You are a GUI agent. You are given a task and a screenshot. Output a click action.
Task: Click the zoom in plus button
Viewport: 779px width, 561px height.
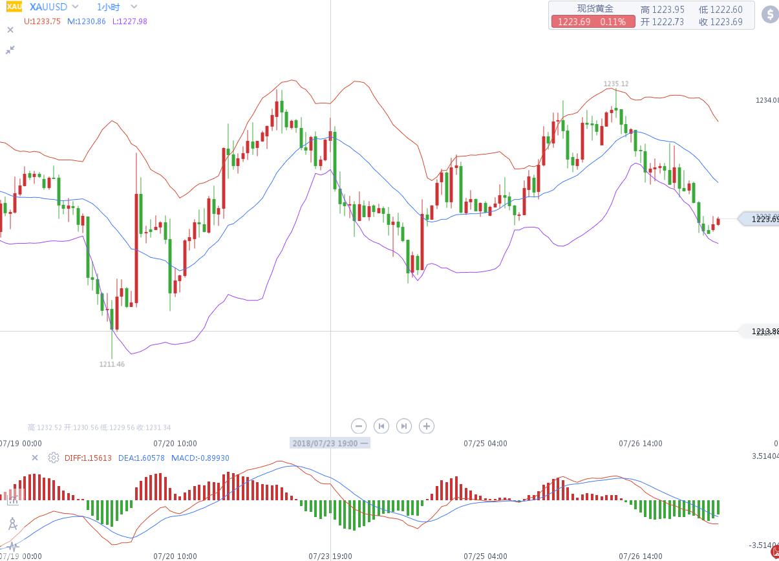point(426,426)
